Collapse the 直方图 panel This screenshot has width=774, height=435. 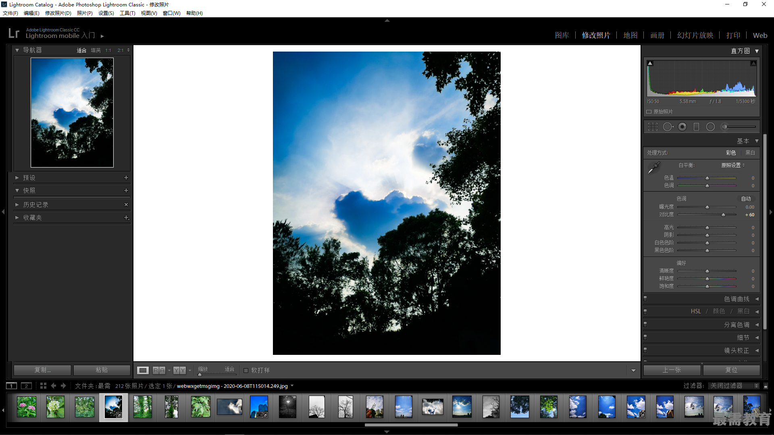pos(757,51)
